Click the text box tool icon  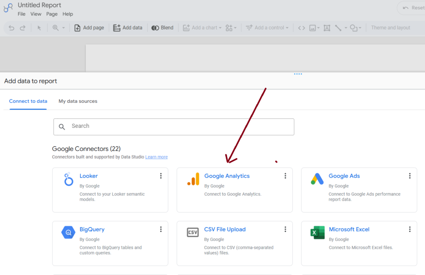[x=327, y=28]
